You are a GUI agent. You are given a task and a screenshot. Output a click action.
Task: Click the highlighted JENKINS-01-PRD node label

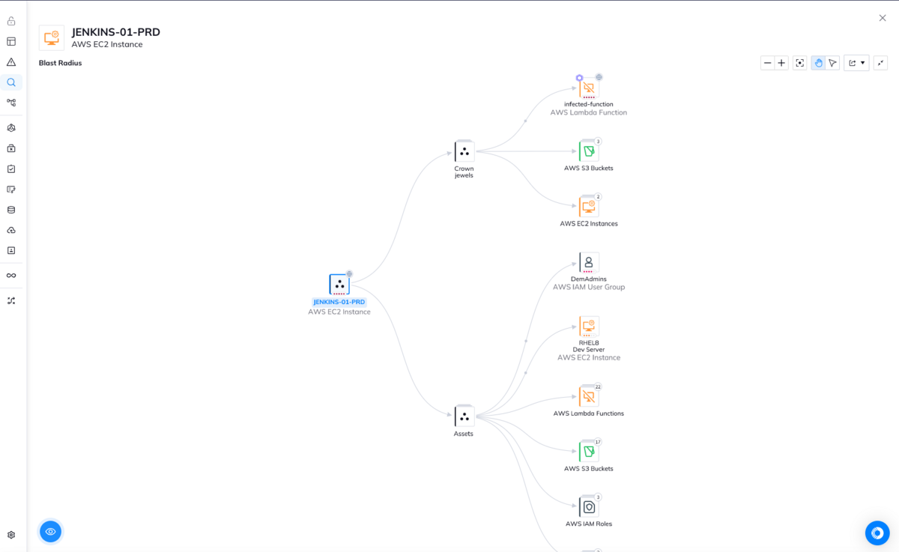click(x=339, y=303)
